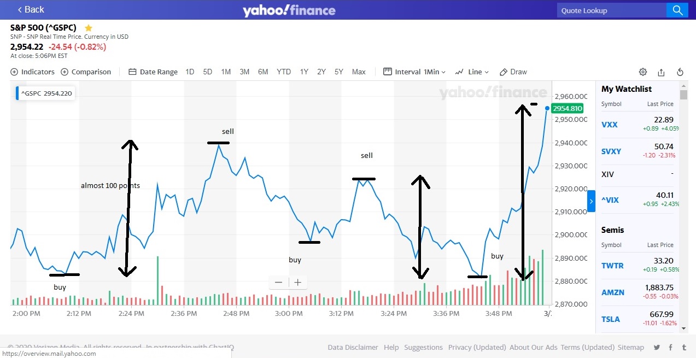696x358 pixels.
Task: Click the share chart icon
Action: tap(661, 72)
